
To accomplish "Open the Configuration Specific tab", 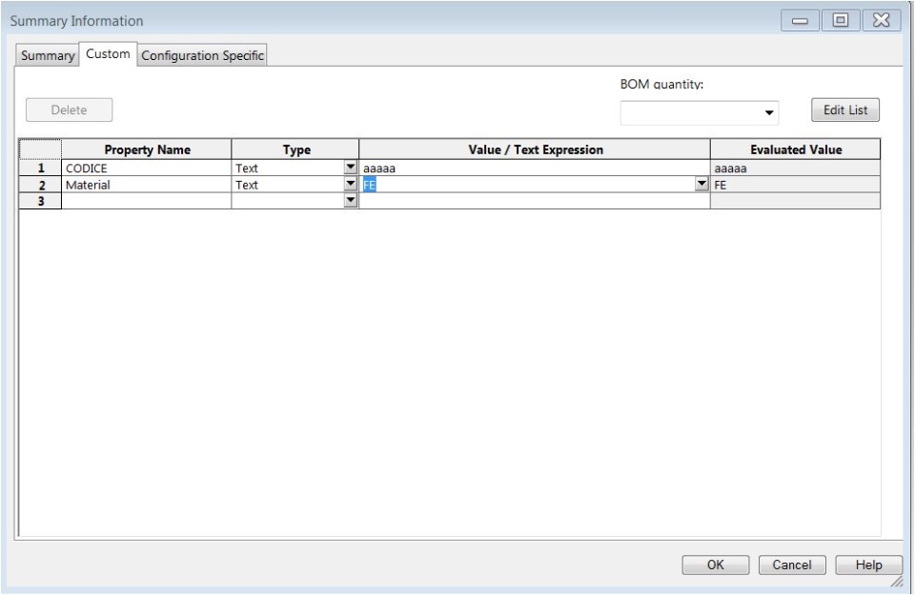I will [202, 55].
